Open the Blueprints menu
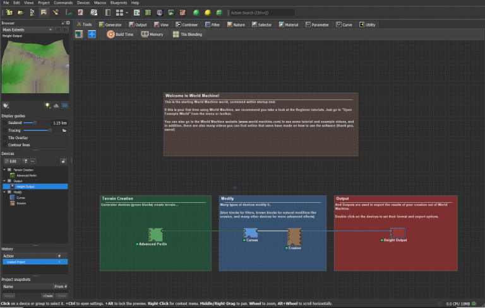The image size is (485, 308). pos(118,3)
